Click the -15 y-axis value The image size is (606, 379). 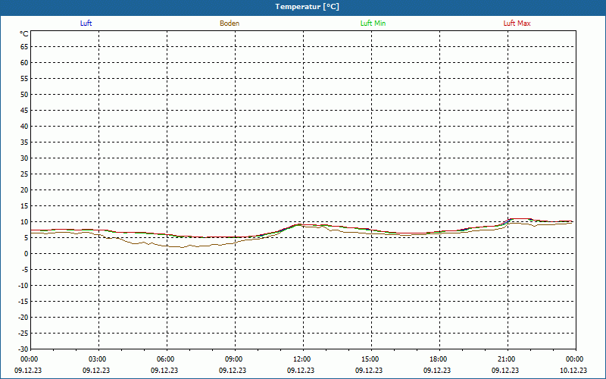click(x=23, y=301)
